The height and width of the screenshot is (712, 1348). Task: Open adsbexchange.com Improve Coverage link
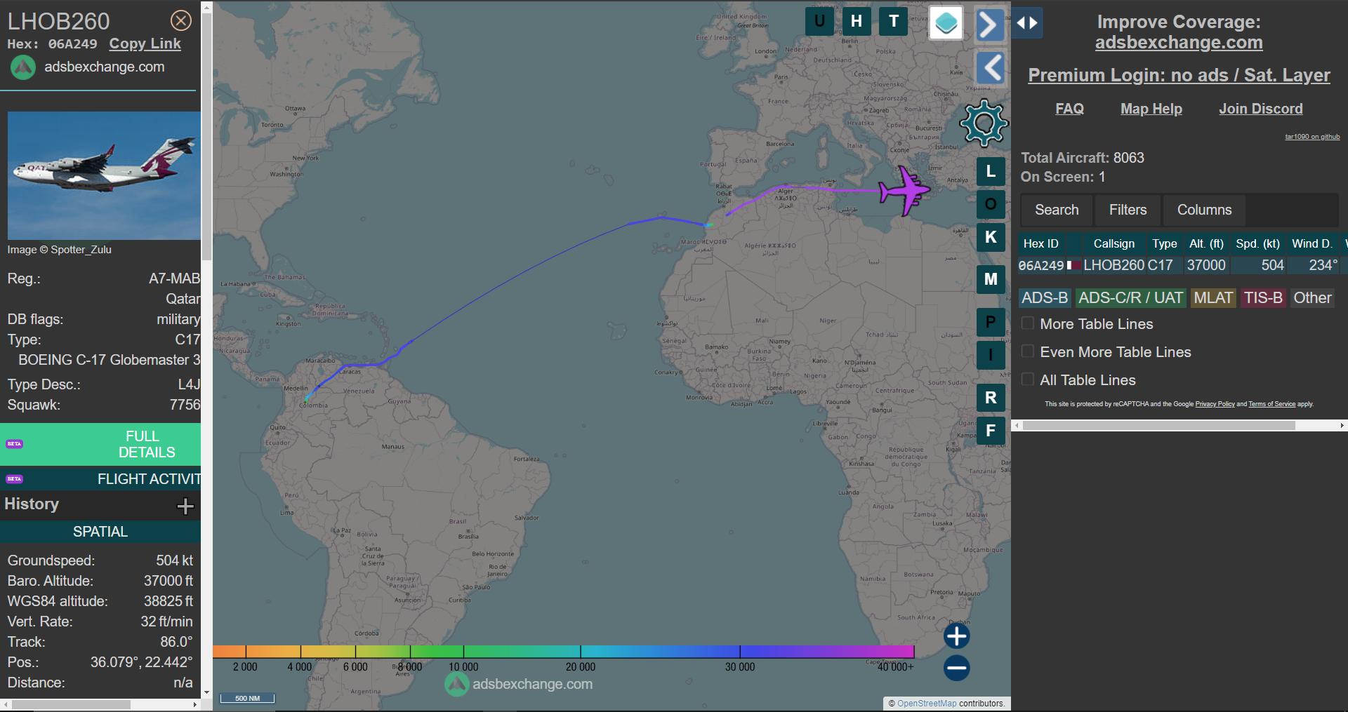click(x=1179, y=43)
